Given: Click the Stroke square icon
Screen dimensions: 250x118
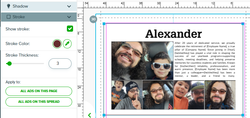Looking at the screenshot, I should click(9, 17).
